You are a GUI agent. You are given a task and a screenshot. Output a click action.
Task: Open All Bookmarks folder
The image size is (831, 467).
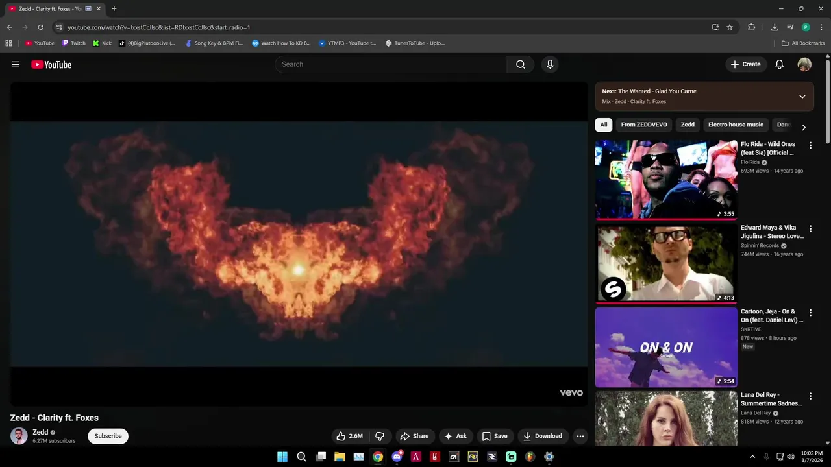point(803,43)
